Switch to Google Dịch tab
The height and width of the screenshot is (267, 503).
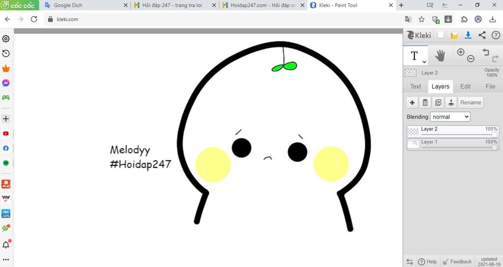tap(84, 5)
